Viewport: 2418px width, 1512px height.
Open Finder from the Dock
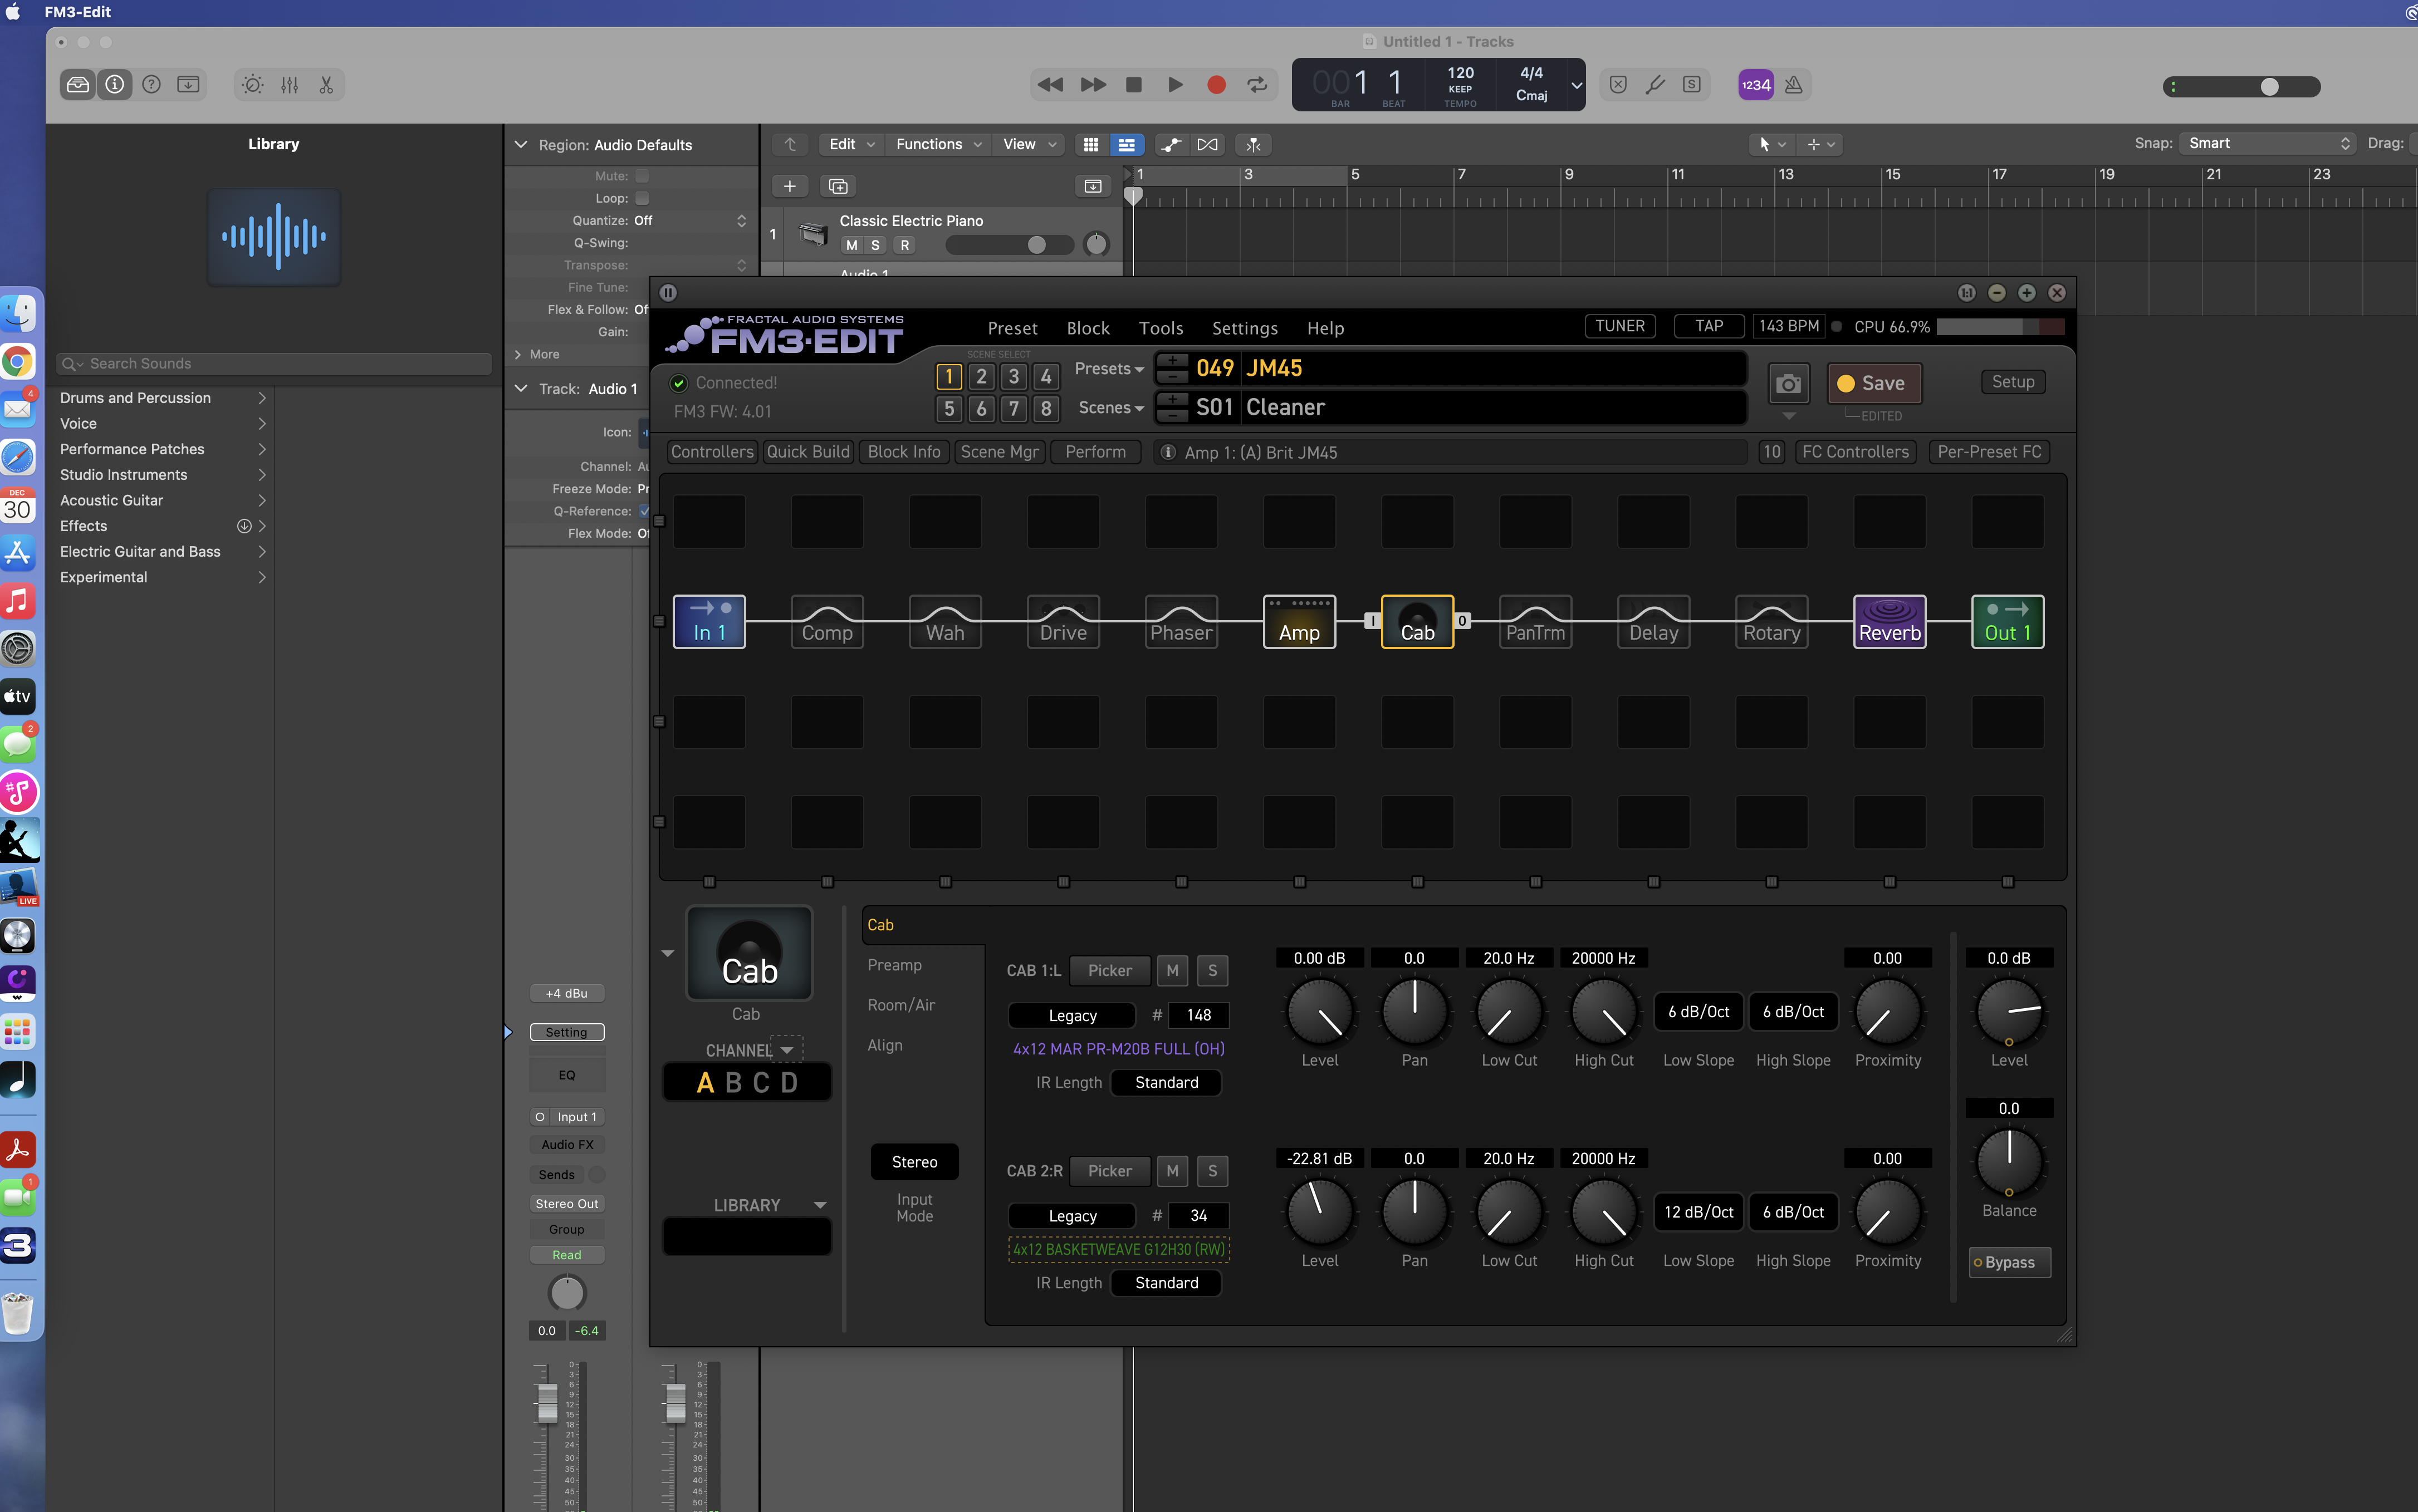(18, 313)
